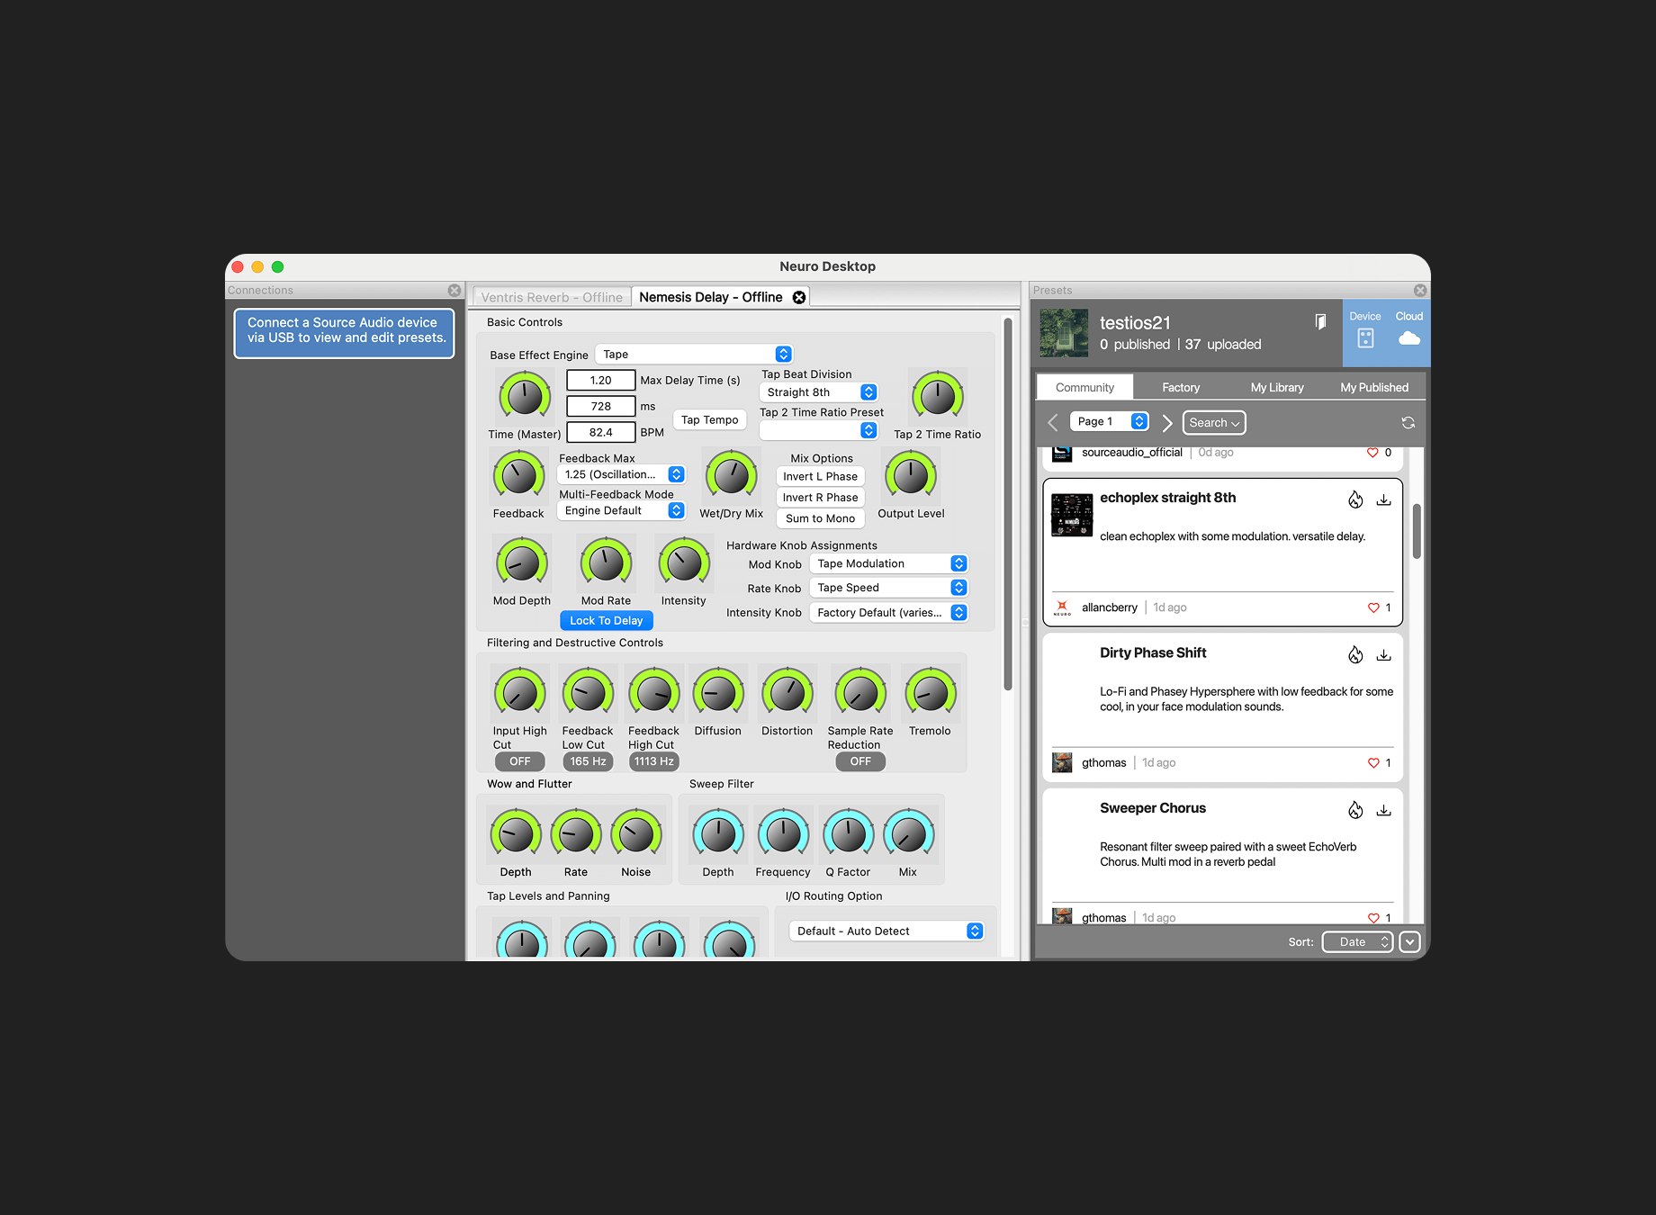This screenshot has width=1656, height=1215.
Task: Click Connect a Source Audio device banner
Action: pyautogui.click(x=345, y=333)
